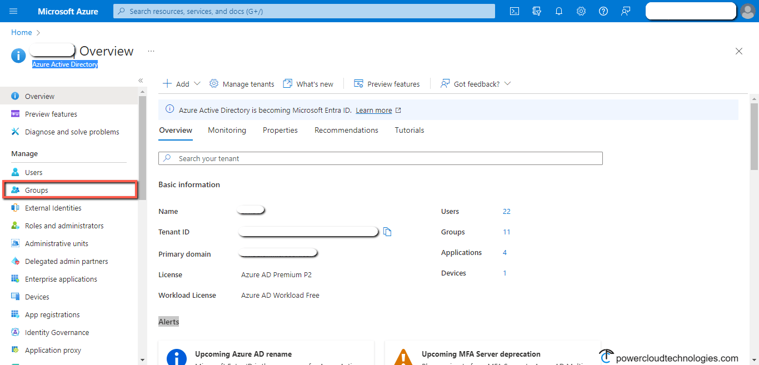759x365 pixels.
Task: Click the Azure AD Workload Free value
Action: click(x=280, y=295)
